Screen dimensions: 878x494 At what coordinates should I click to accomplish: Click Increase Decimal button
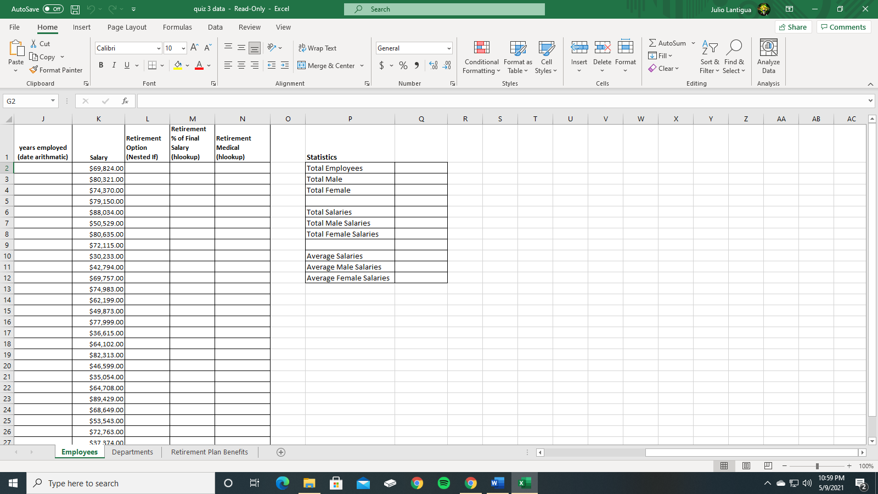pyautogui.click(x=434, y=65)
